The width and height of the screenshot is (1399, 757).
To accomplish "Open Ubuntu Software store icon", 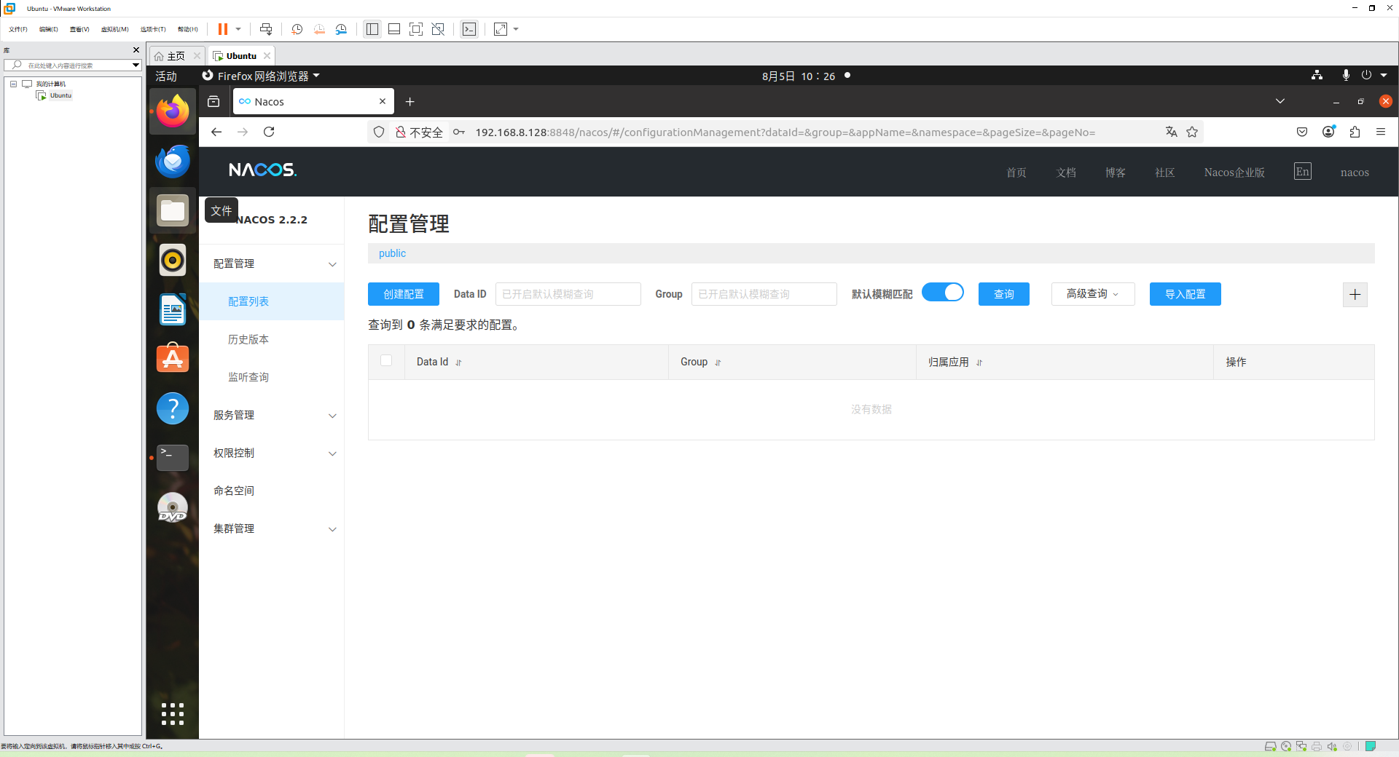I will pyautogui.click(x=173, y=359).
